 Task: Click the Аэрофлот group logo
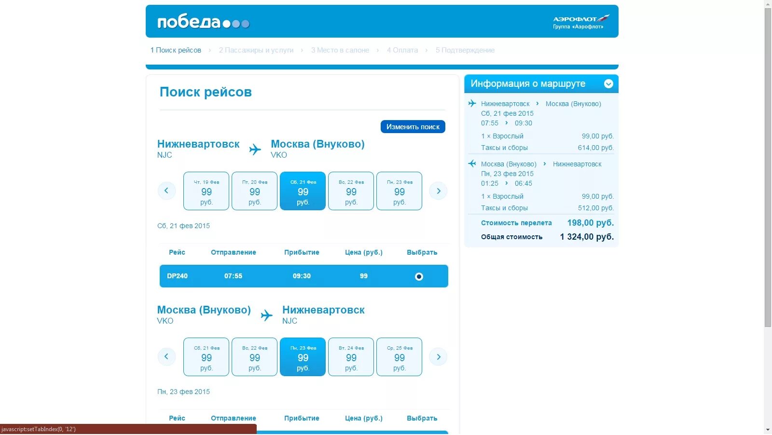pos(581,22)
